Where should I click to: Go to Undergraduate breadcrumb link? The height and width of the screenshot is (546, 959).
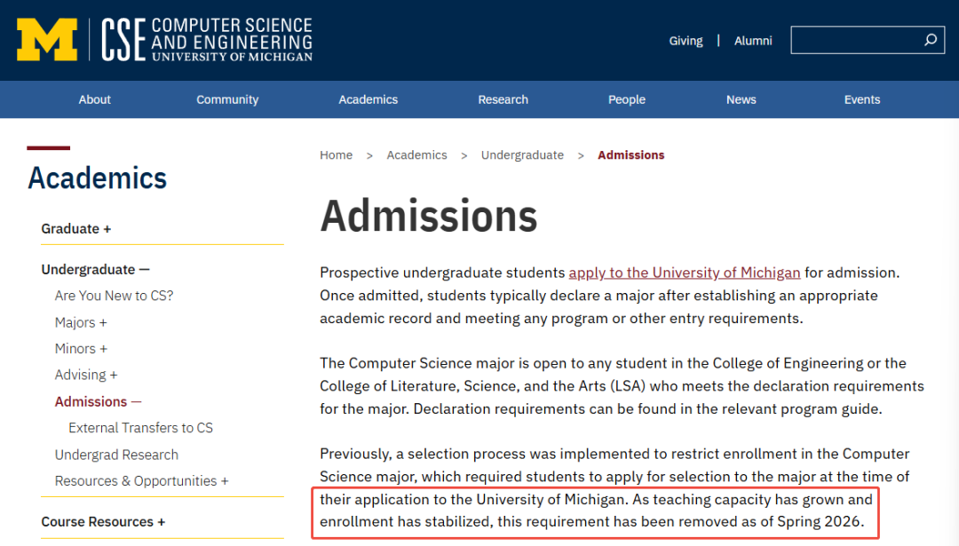click(x=522, y=155)
